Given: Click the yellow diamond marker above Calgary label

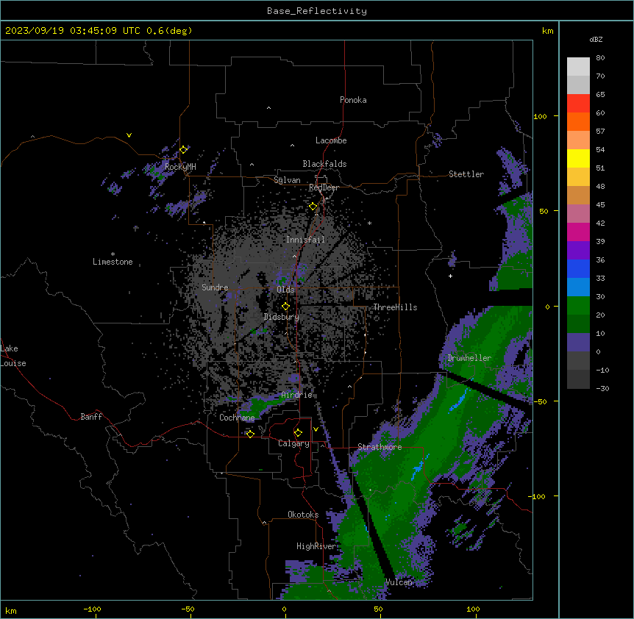Looking at the screenshot, I should [298, 433].
